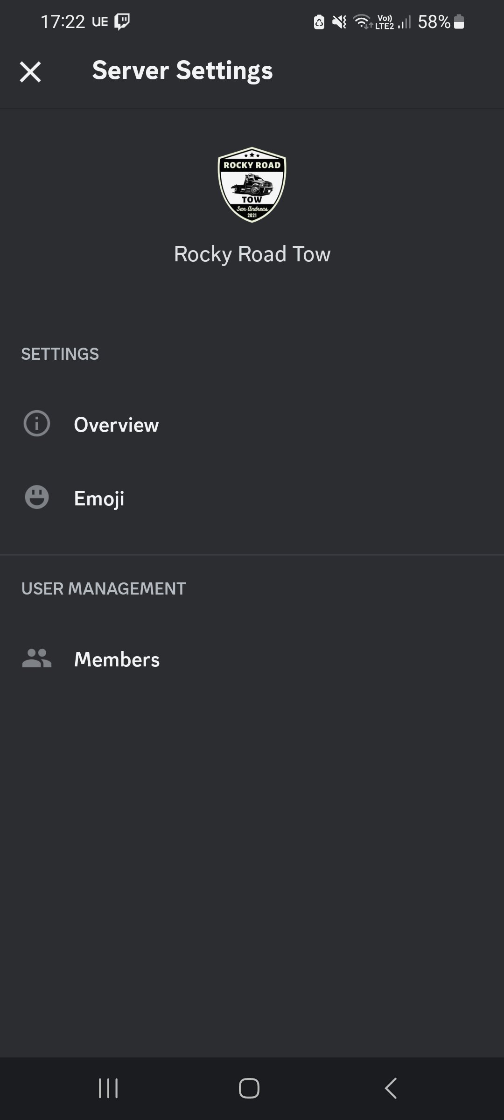The width and height of the screenshot is (504, 1120).
Task: Click the Overview info circle icon
Action: coord(37,424)
